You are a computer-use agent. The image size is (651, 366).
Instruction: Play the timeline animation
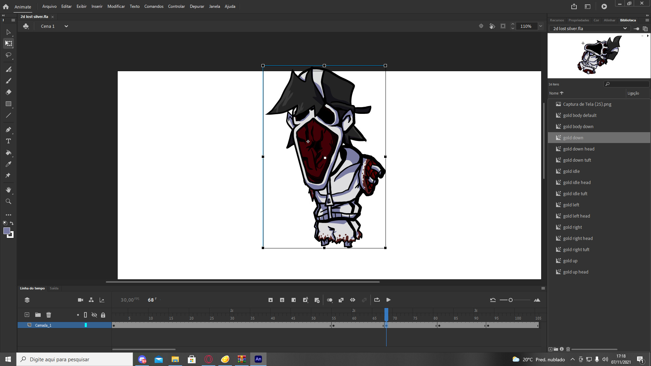(389, 300)
